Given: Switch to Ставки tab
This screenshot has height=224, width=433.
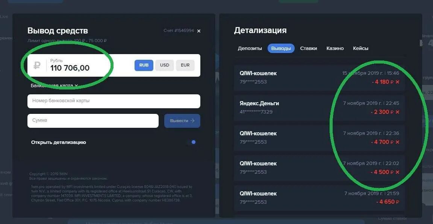Looking at the screenshot, I should 309,48.
